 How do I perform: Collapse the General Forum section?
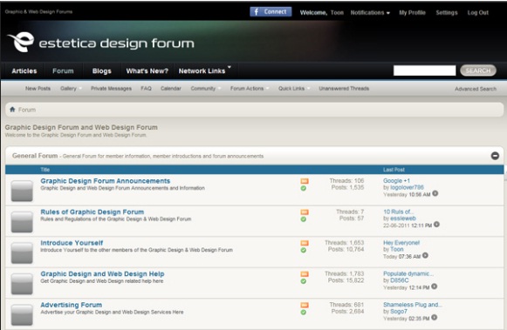tap(495, 156)
